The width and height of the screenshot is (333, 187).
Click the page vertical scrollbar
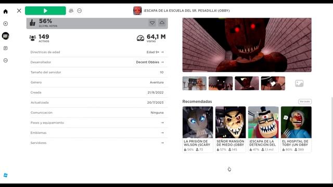point(332,140)
